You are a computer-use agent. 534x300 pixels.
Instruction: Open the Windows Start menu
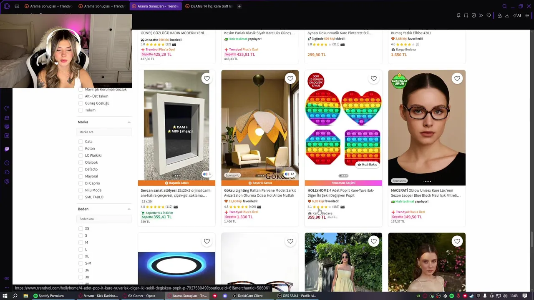(5, 296)
